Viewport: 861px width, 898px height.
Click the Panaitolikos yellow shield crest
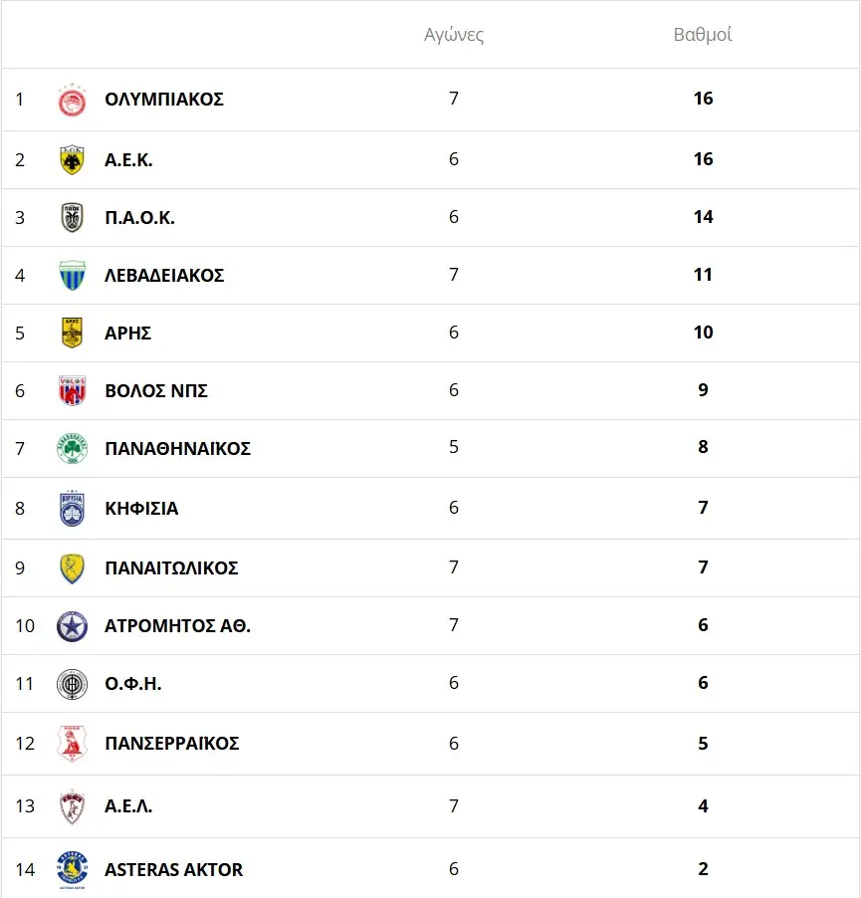(72, 567)
